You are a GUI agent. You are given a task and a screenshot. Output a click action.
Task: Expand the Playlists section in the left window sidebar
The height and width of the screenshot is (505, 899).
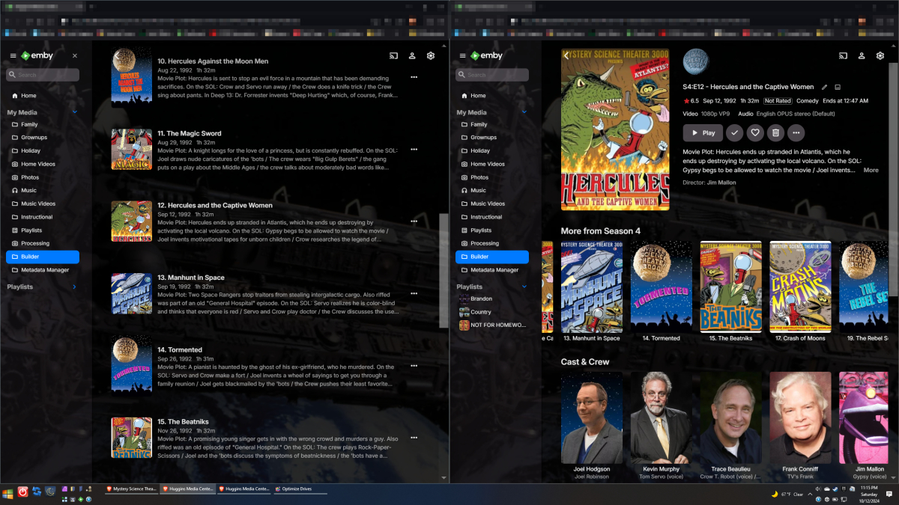click(74, 287)
